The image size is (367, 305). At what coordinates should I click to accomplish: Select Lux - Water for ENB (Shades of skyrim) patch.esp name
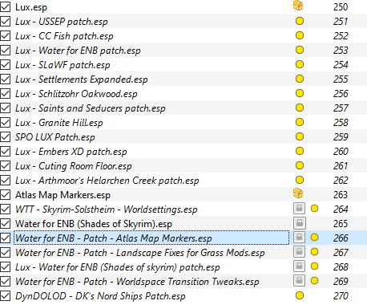click(x=118, y=267)
